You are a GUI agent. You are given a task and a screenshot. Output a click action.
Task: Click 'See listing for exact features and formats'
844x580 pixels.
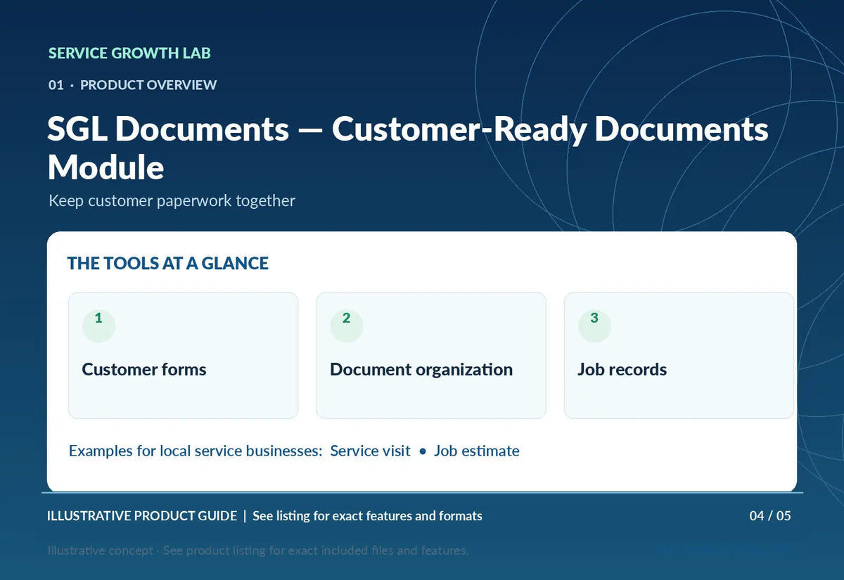click(x=367, y=516)
